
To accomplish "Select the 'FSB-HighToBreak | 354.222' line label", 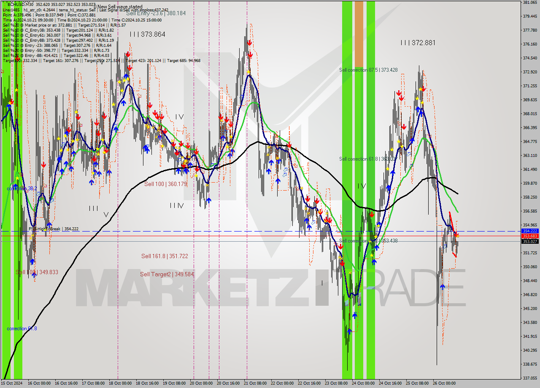I will coord(54,229).
